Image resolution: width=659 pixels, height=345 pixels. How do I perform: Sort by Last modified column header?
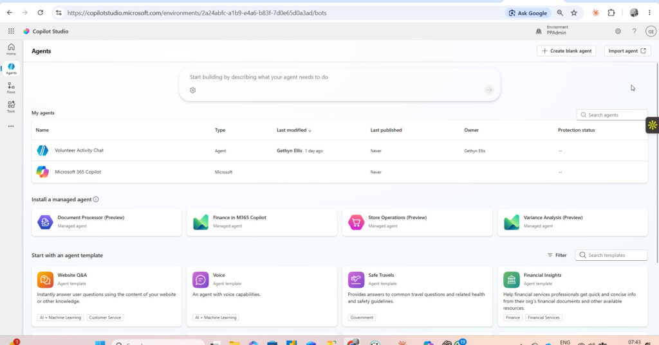(x=293, y=130)
